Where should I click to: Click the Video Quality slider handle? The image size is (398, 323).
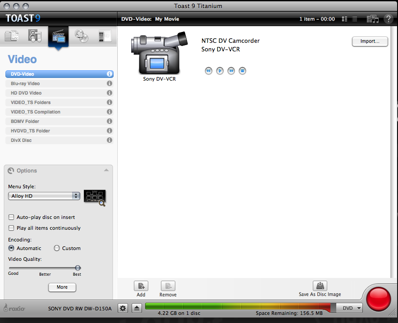coord(78,268)
